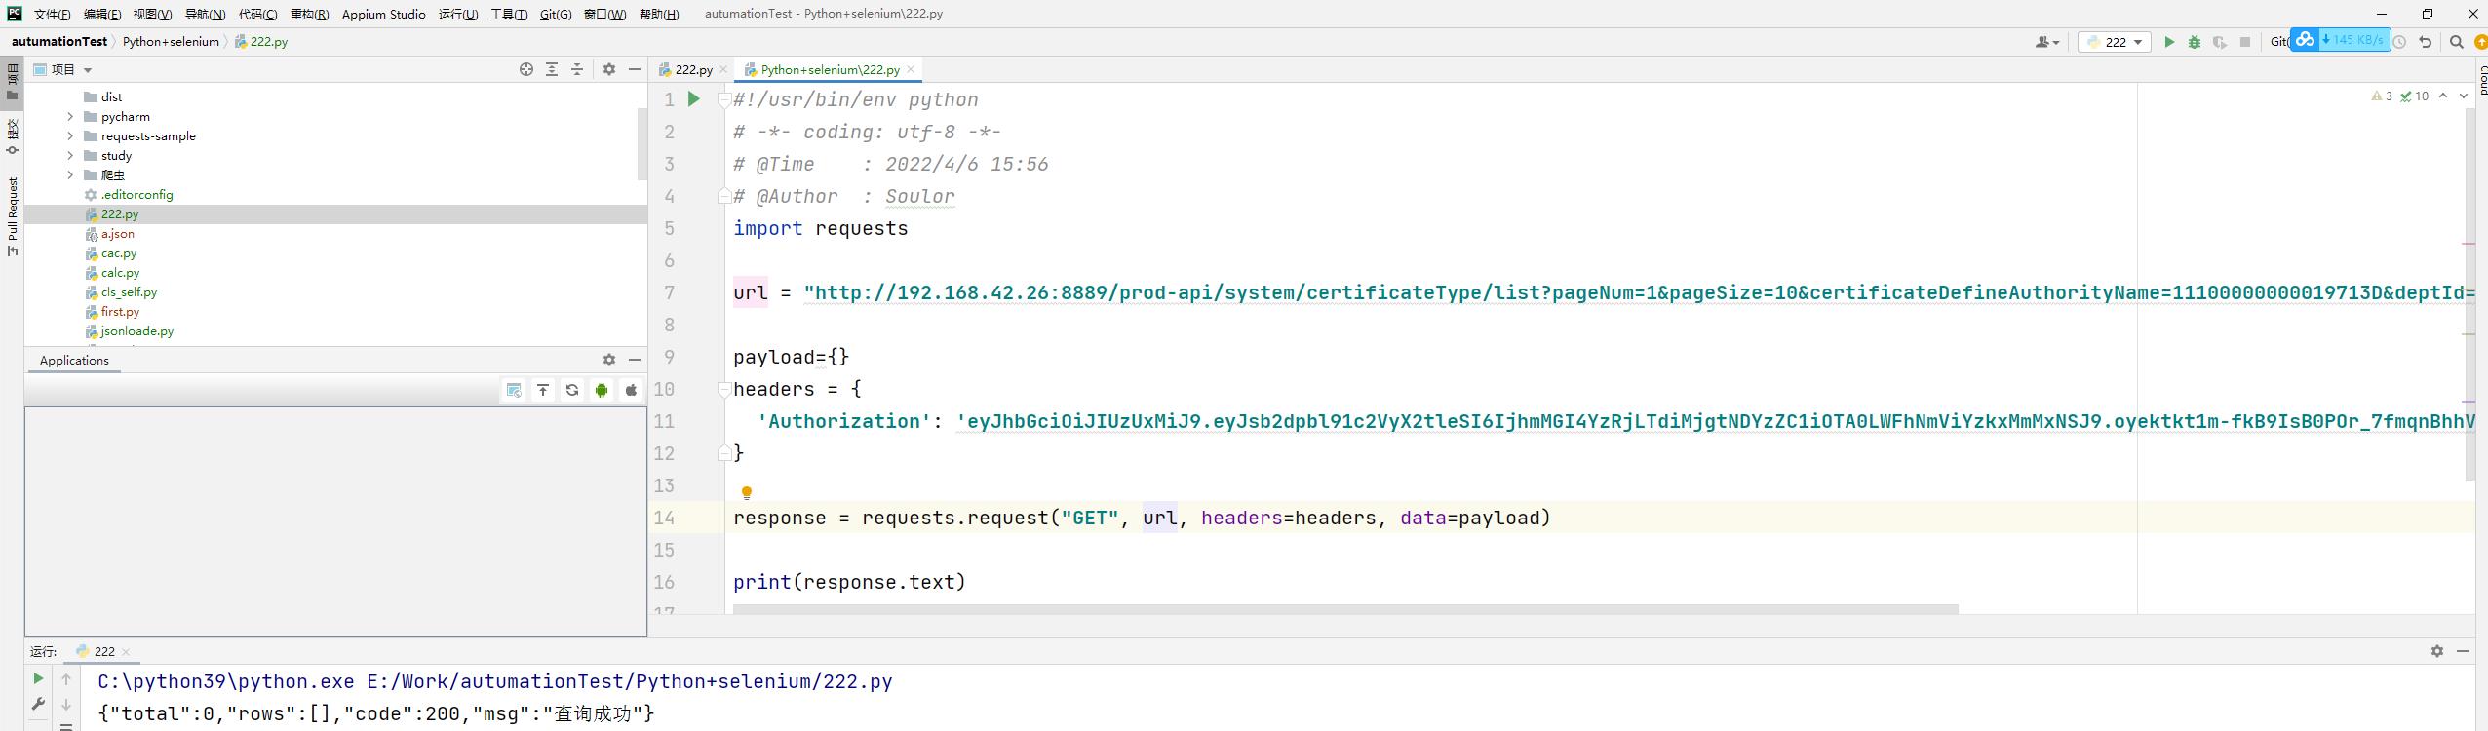Open the 编辑(E) menu

(x=102, y=14)
